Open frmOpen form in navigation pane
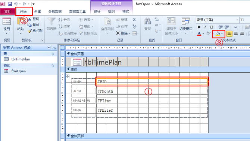250x141 pixels. (x=19, y=71)
